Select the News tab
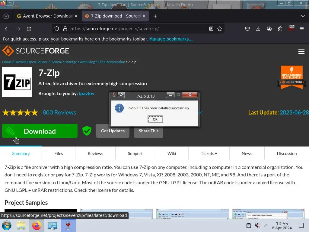 247,153
